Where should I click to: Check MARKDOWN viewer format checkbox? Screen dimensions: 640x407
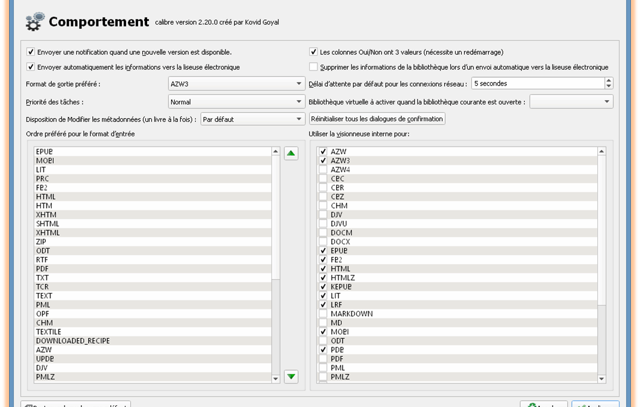(323, 314)
